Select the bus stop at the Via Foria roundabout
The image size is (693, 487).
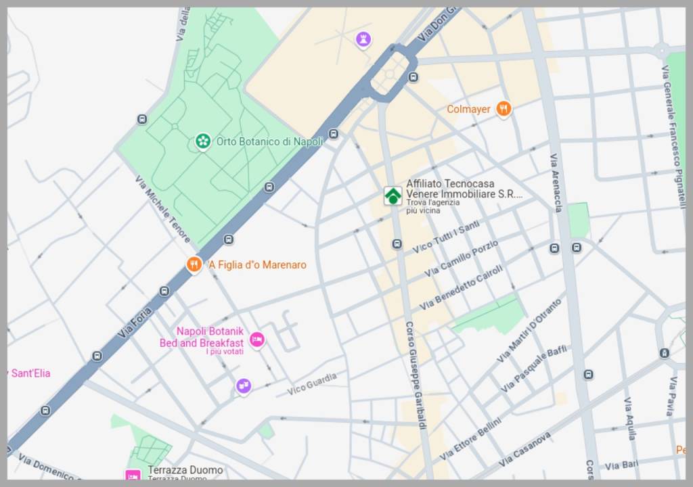413,77
